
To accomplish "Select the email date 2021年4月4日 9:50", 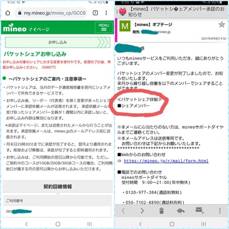I will click(213, 39).
